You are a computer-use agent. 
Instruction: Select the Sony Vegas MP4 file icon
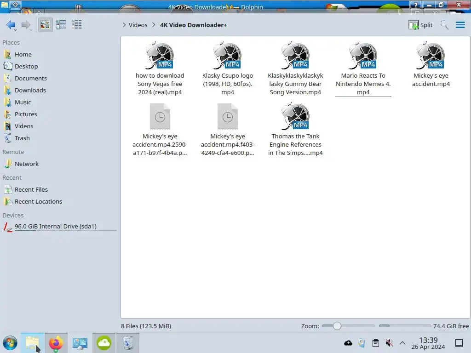(160, 55)
